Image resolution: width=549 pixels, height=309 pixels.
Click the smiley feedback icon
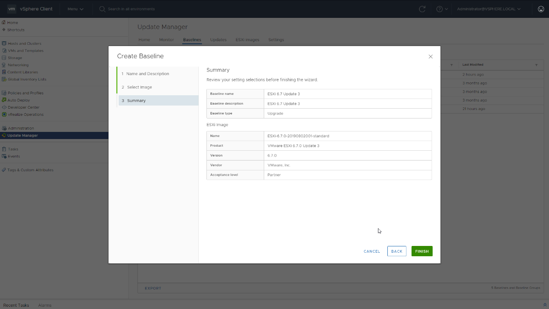click(541, 9)
